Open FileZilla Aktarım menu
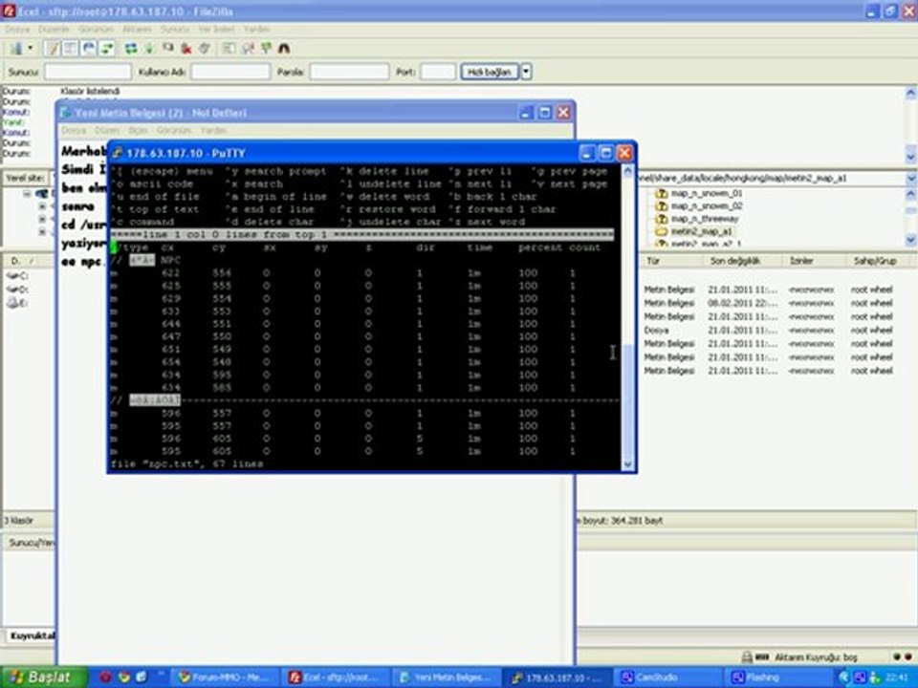Viewport: 918px width, 688px height. tap(137, 29)
